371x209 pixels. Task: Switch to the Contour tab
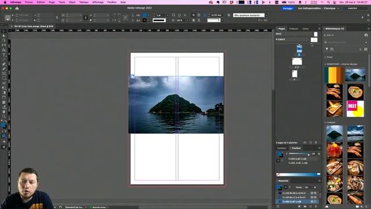[x=282, y=148]
